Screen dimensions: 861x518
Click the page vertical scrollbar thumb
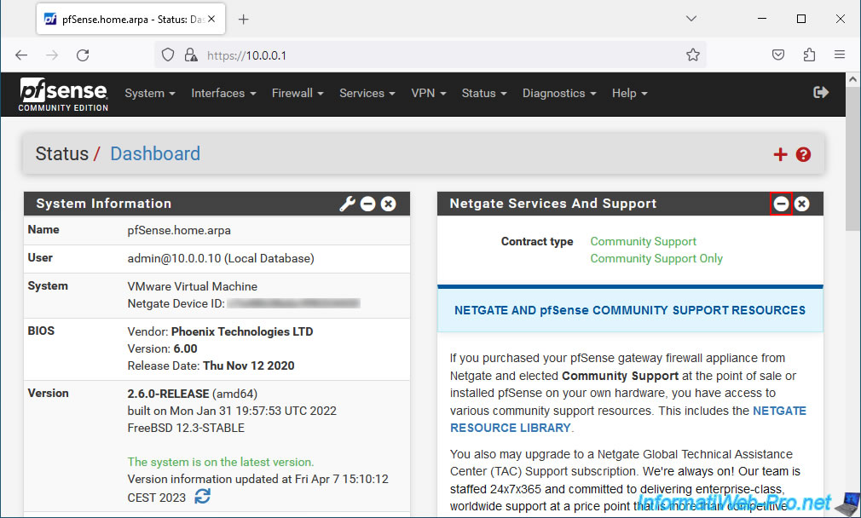pyautogui.click(x=852, y=159)
